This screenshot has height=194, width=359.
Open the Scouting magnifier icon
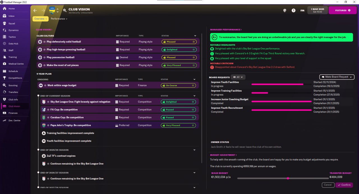coord(4,85)
